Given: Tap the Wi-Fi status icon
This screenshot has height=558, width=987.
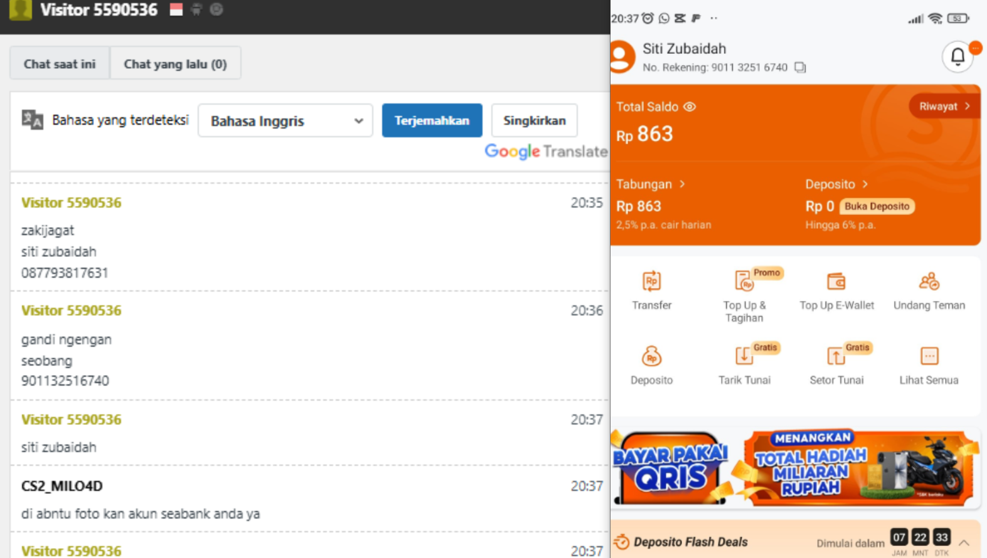Looking at the screenshot, I should pyautogui.click(x=935, y=18).
